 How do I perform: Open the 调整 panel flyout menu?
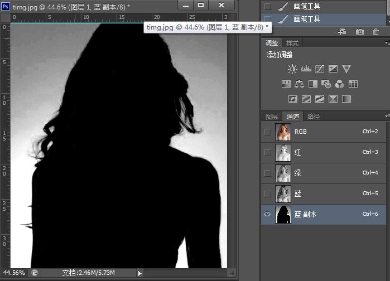coord(387,43)
